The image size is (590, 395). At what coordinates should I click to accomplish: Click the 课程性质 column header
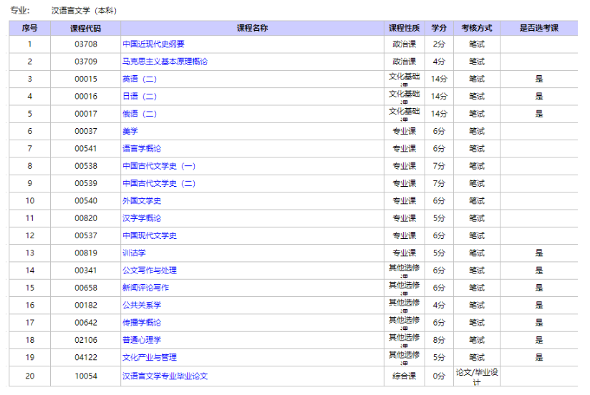point(405,28)
